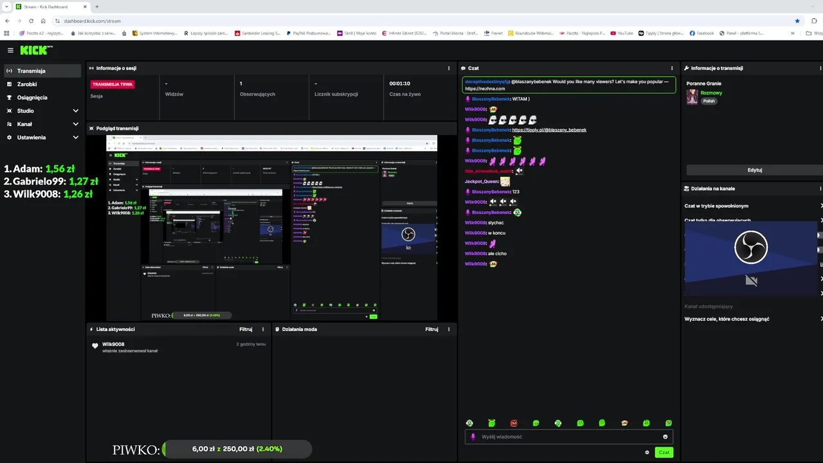Open Działania moda three-dot options

[x=449, y=329]
